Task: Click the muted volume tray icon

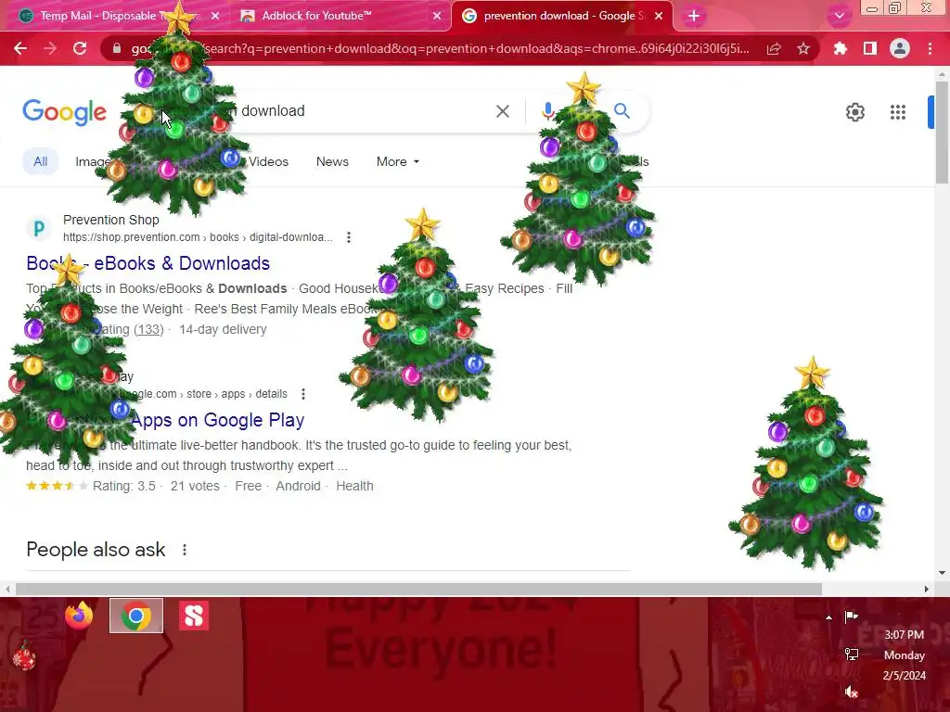Action: click(x=852, y=692)
